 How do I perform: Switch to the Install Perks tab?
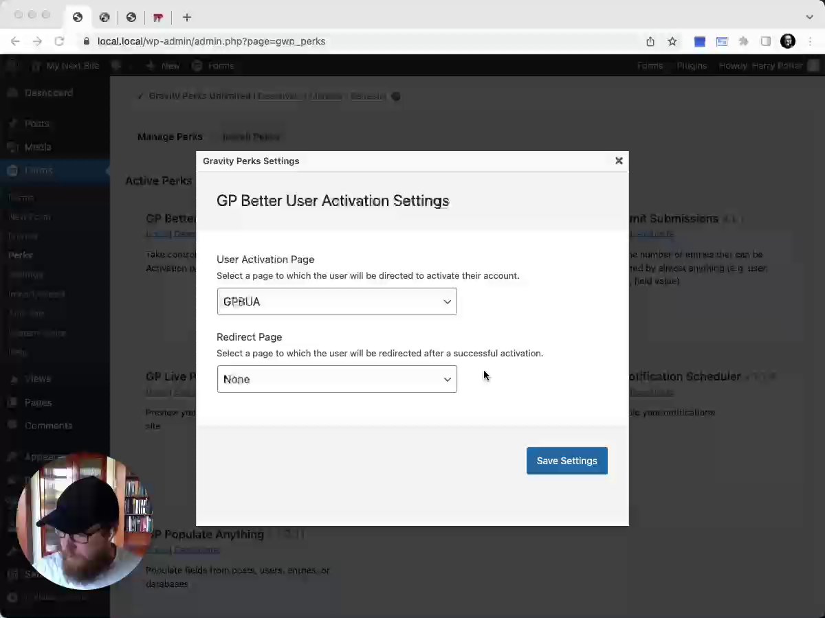click(251, 137)
